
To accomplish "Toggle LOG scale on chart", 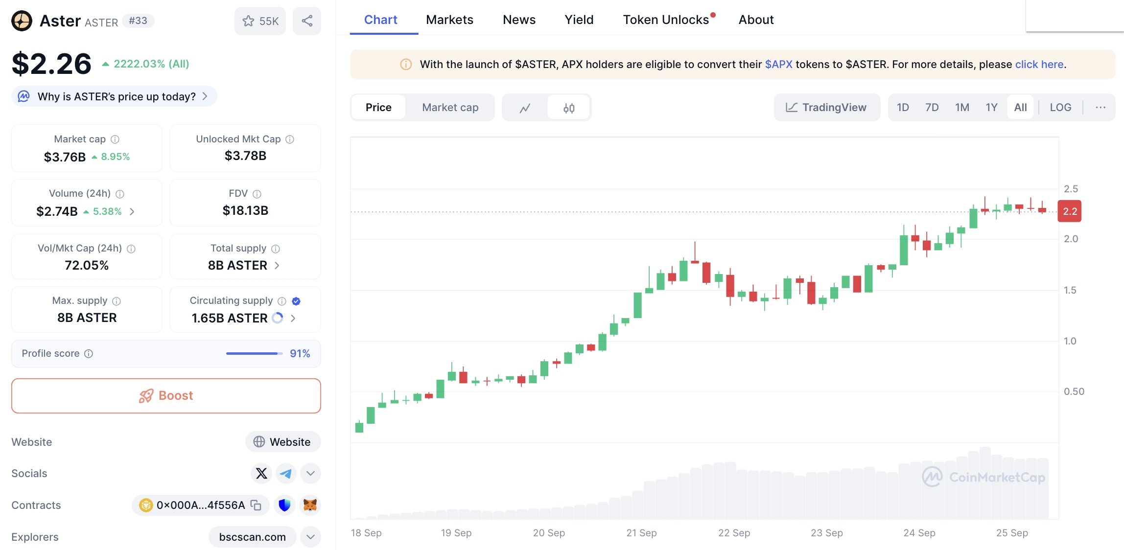I will [1060, 108].
